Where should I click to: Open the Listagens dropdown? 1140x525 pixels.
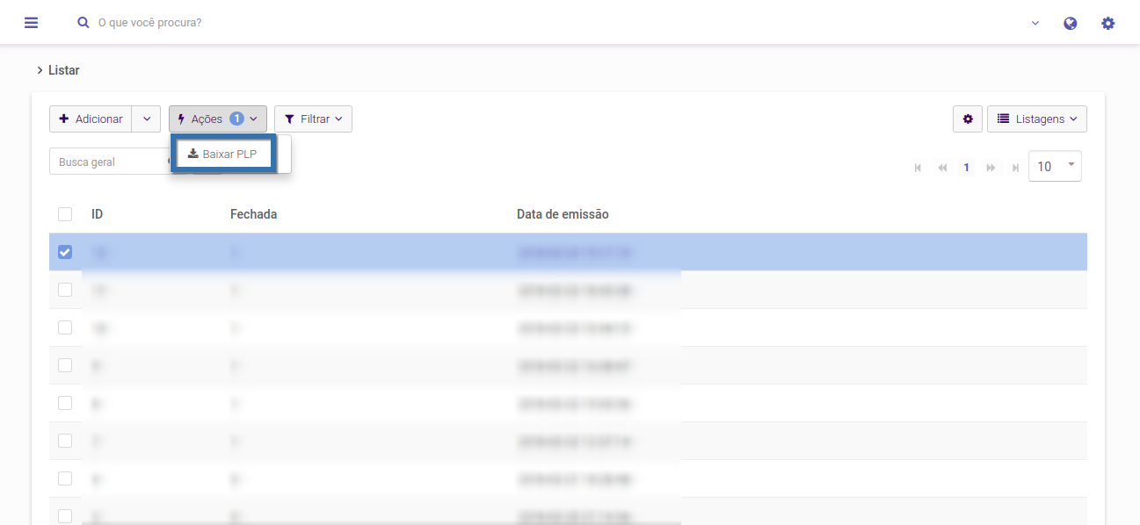1037,119
